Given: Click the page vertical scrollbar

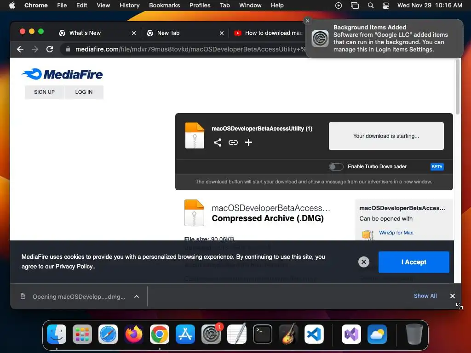Looking at the screenshot, I should tap(457, 87).
